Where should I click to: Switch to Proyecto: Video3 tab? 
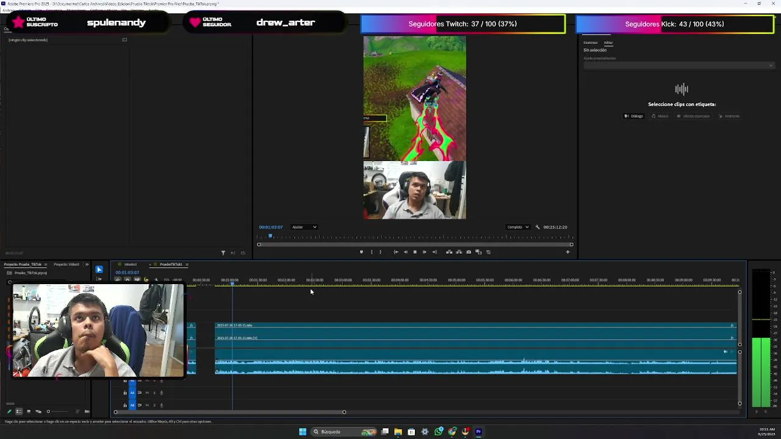(67, 265)
